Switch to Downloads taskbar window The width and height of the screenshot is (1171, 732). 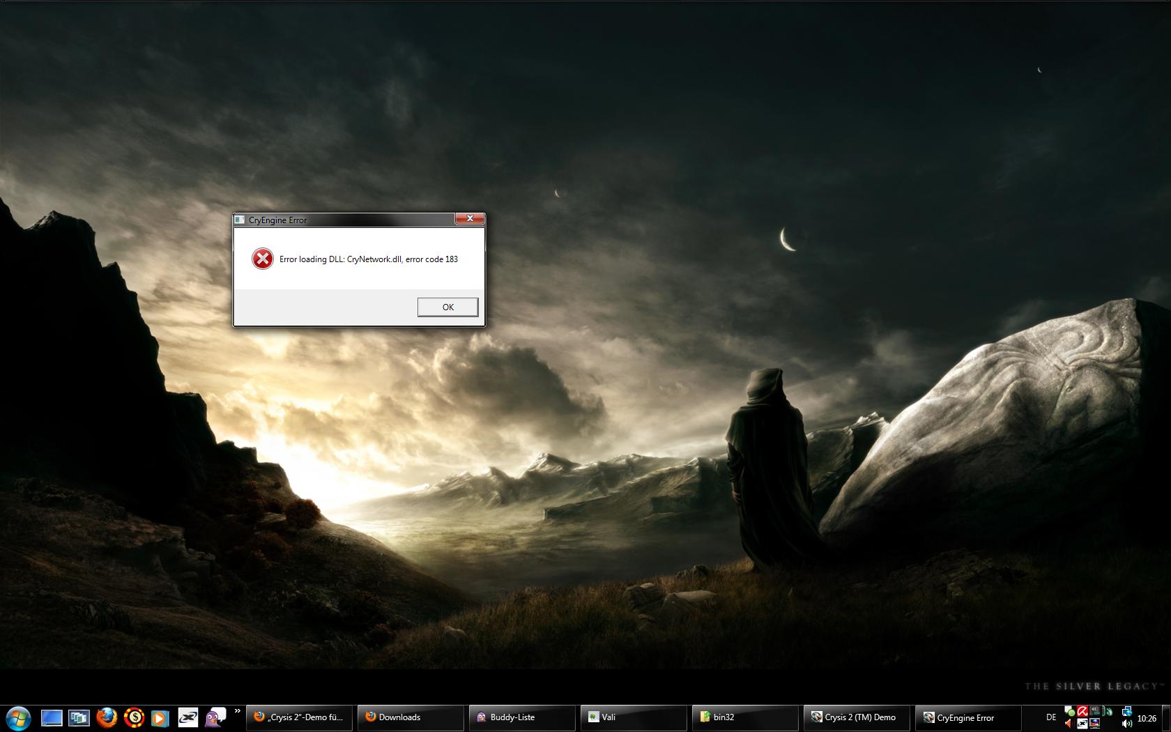pos(411,717)
